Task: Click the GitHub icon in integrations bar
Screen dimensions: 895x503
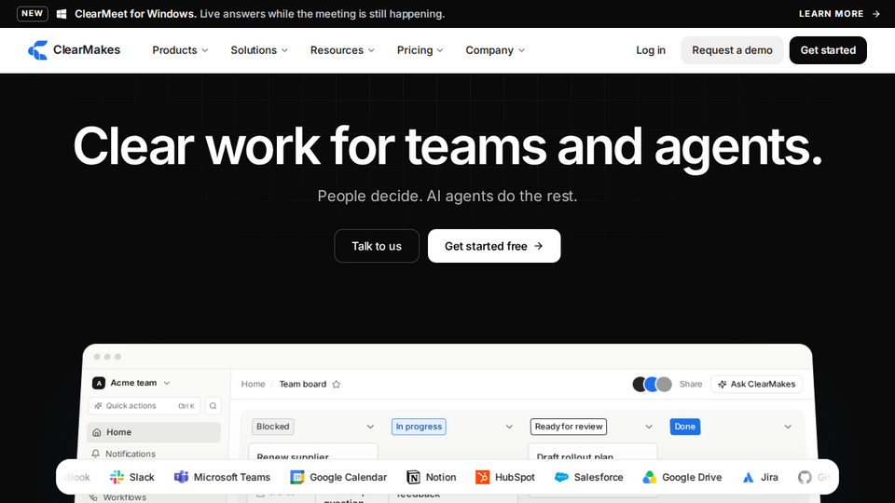Action: point(805,477)
